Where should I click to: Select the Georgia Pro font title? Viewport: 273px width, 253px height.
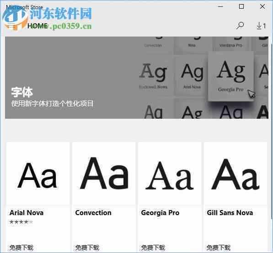[160, 213]
